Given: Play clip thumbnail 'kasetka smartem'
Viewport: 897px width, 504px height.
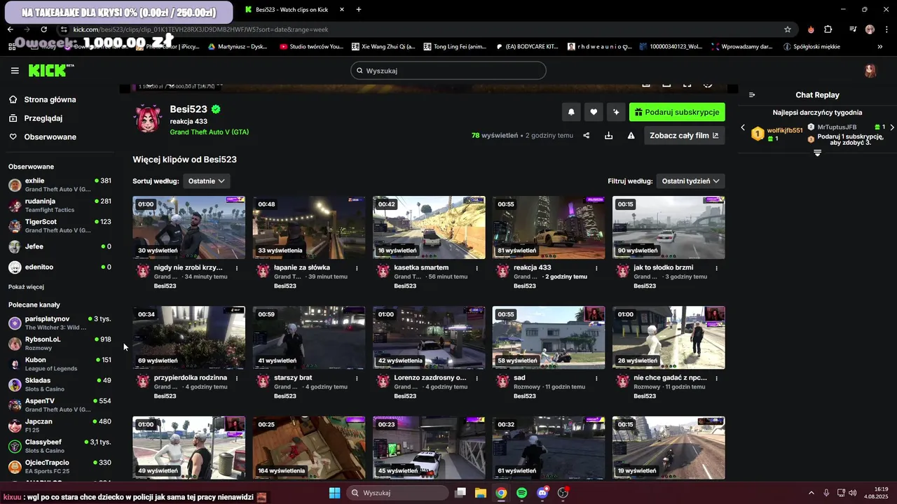Looking at the screenshot, I should pyautogui.click(x=429, y=227).
